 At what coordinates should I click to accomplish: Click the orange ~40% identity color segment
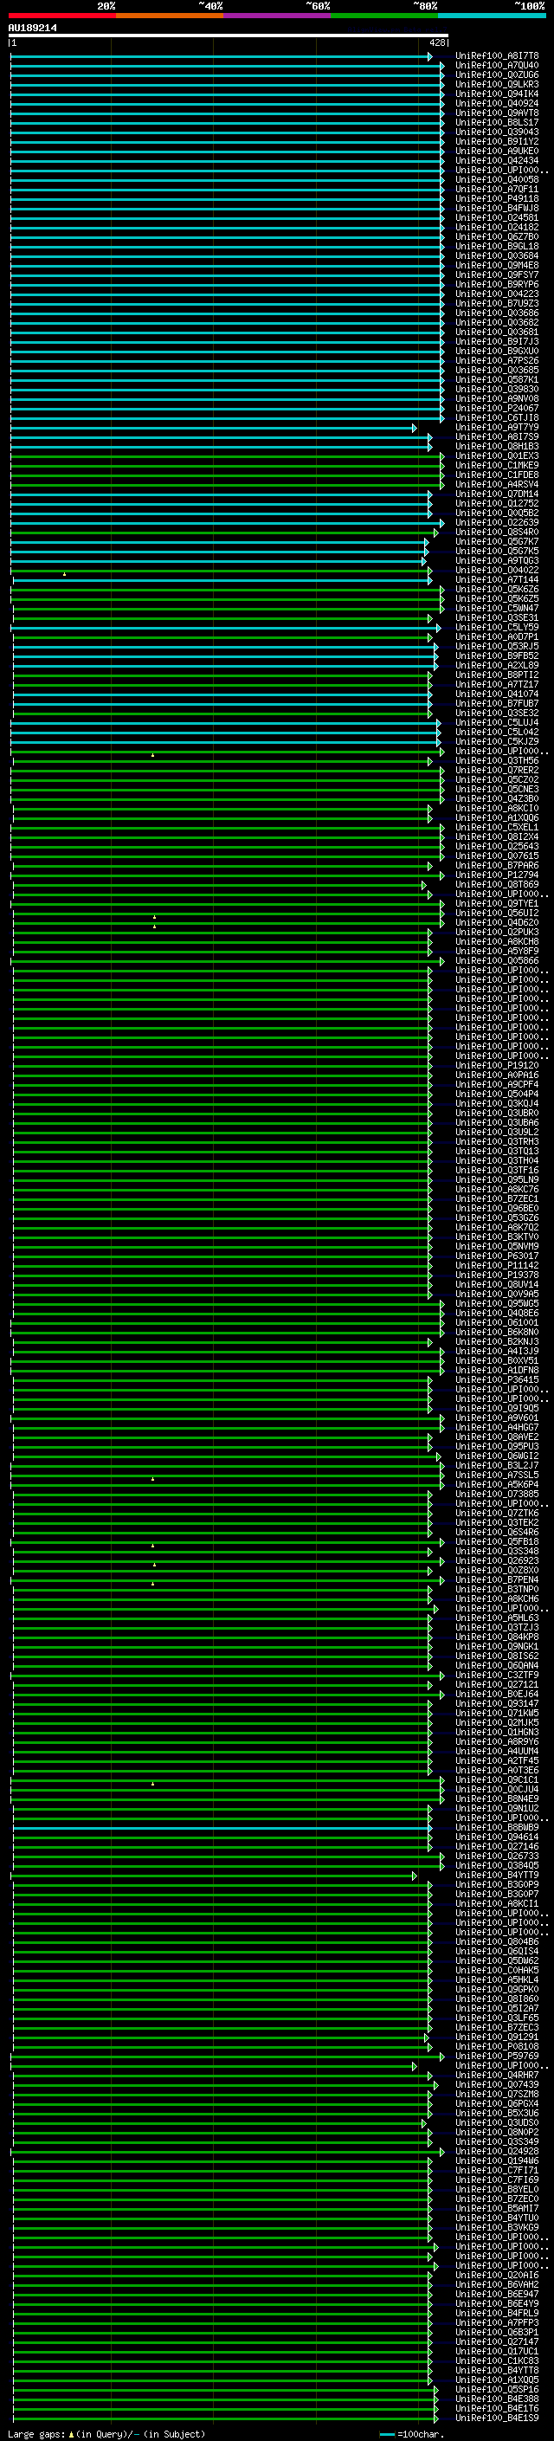[x=170, y=16]
